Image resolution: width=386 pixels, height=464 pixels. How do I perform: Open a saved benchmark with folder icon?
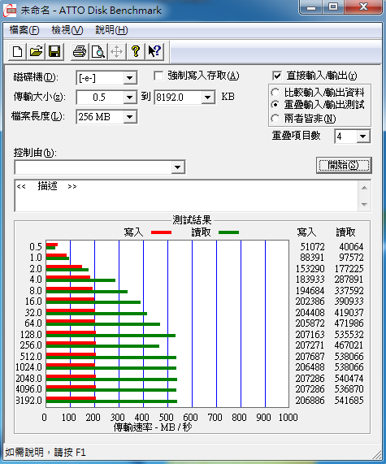click(x=36, y=51)
